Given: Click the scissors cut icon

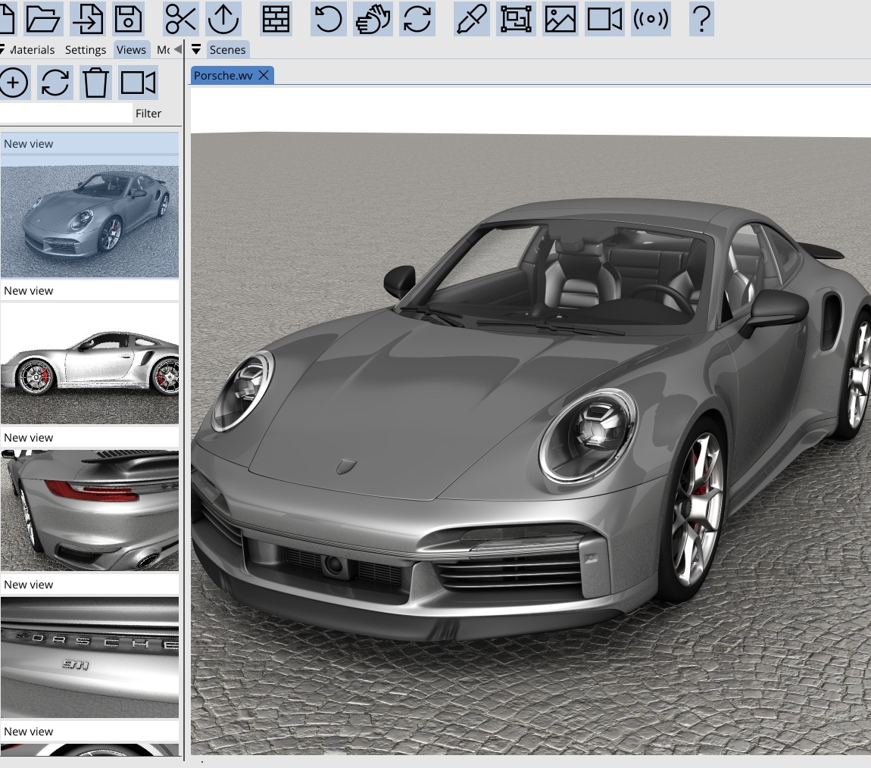Looking at the screenshot, I should [x=180, y=19].
